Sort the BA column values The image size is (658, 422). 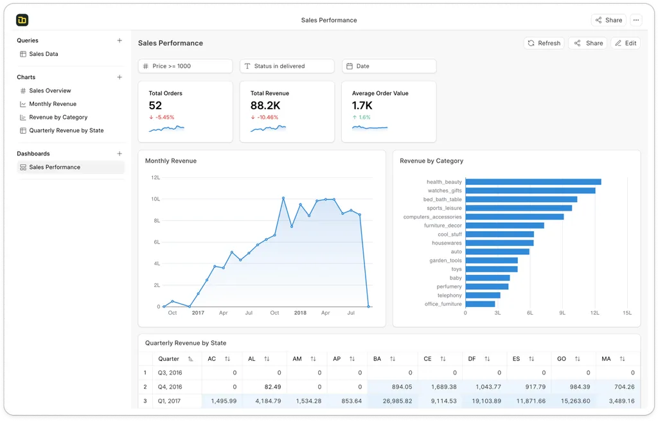[393, 359]
